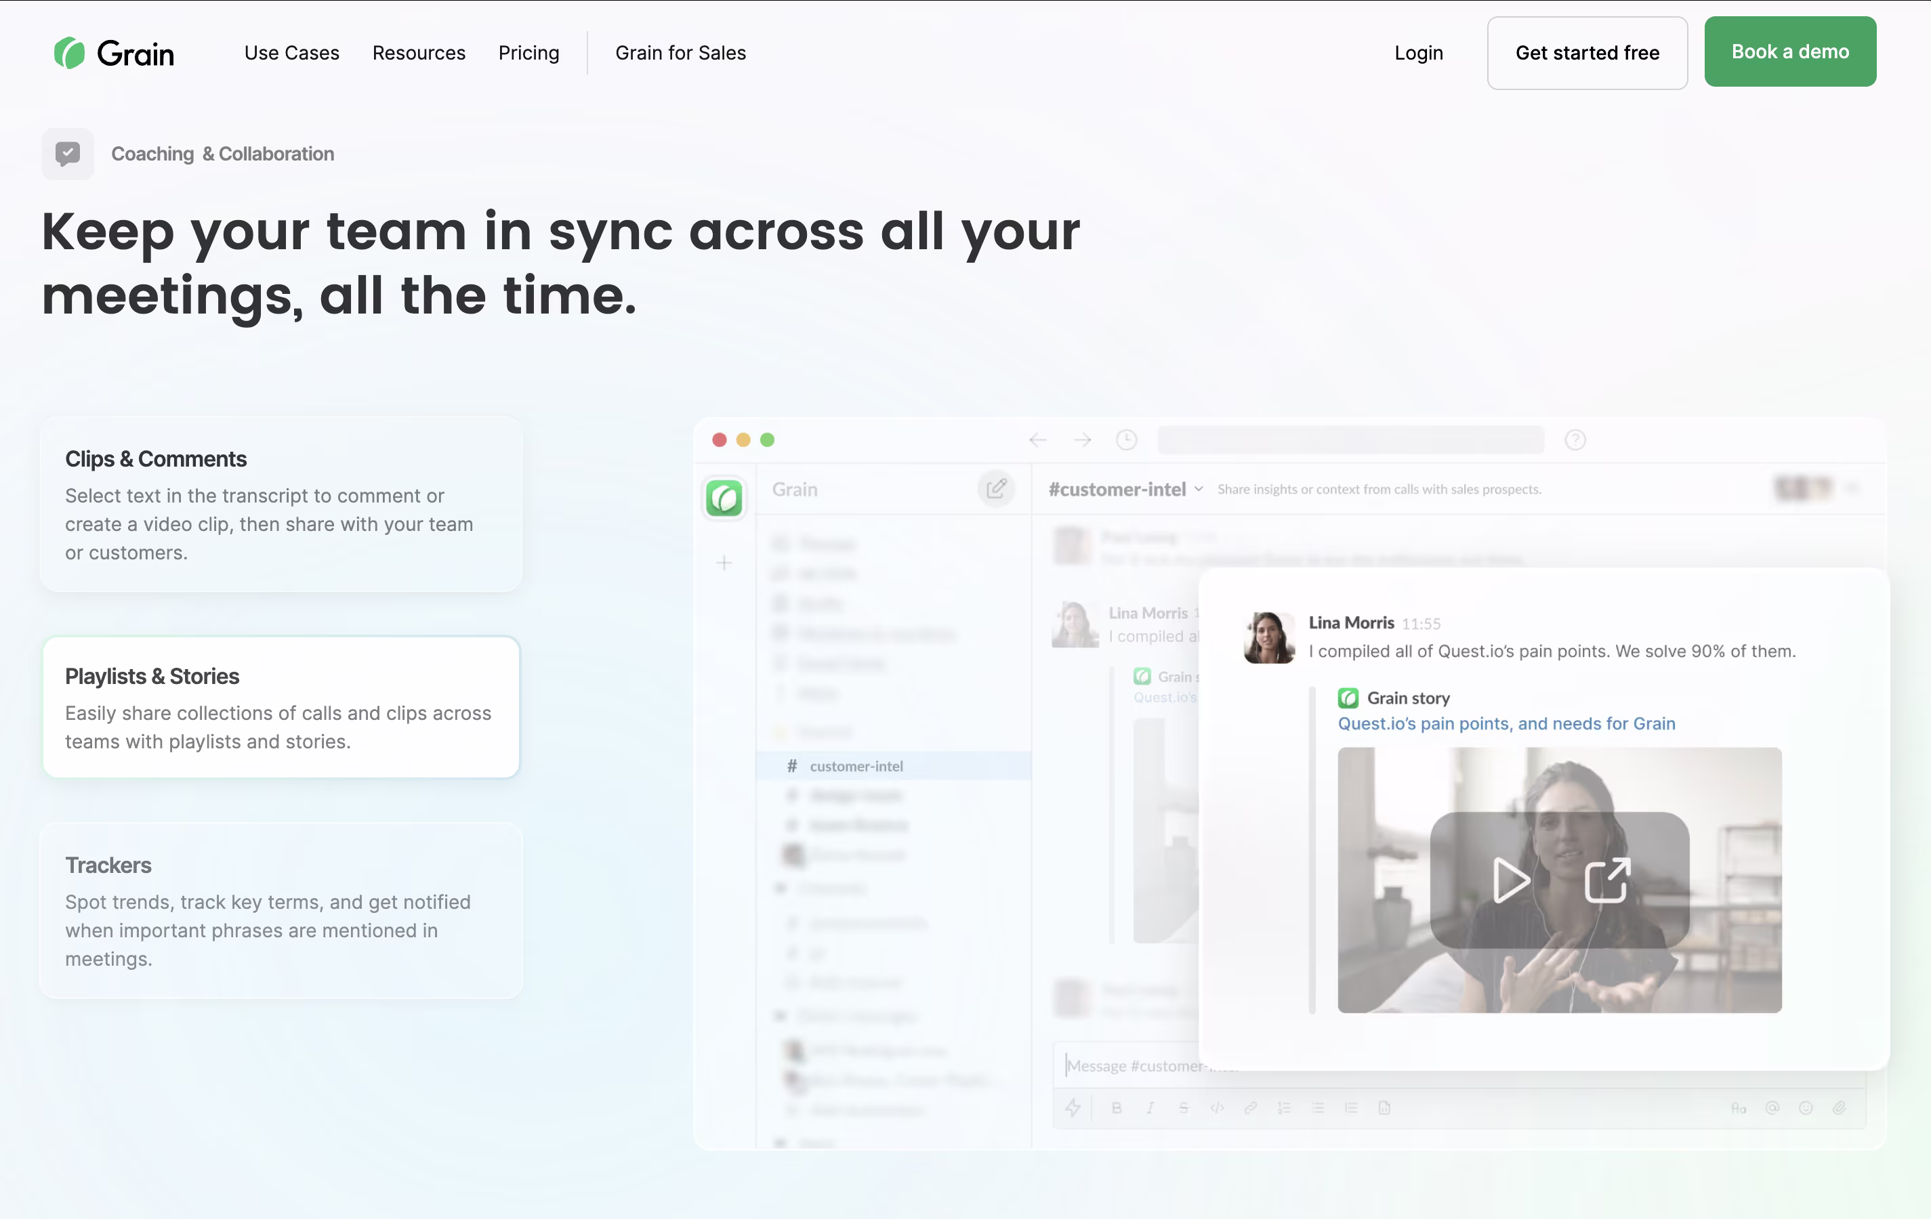This screenshot has width=1931, height=1219.
Task: Select the Playlists & Stories card
Action: (281, 707)
